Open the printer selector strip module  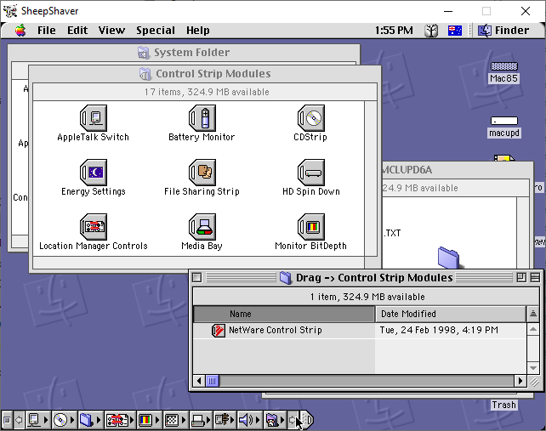coord(201,420)
